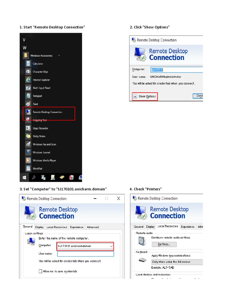227x303 pixels.
Task: Click the red cube icon on taskbar
Action: tap(72, 178)
